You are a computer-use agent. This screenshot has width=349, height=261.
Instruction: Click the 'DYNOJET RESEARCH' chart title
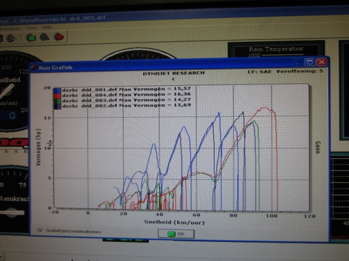pyautogui.click(x=173, y=73)
